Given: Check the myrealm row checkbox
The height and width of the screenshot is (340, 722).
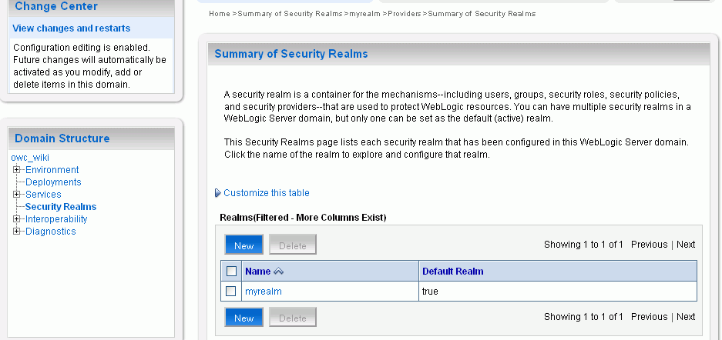Looking at the screenshot, I should (x=230, y=292).
